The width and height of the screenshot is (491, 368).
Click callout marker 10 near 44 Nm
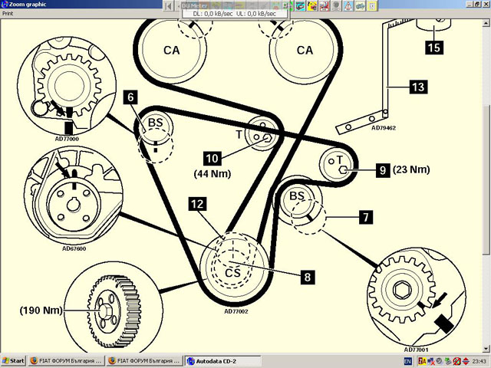[213, 158]
